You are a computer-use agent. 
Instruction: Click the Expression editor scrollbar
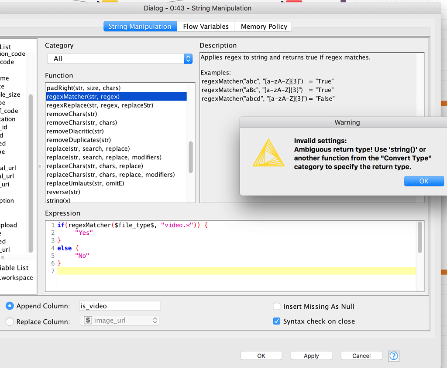point(419,237)
